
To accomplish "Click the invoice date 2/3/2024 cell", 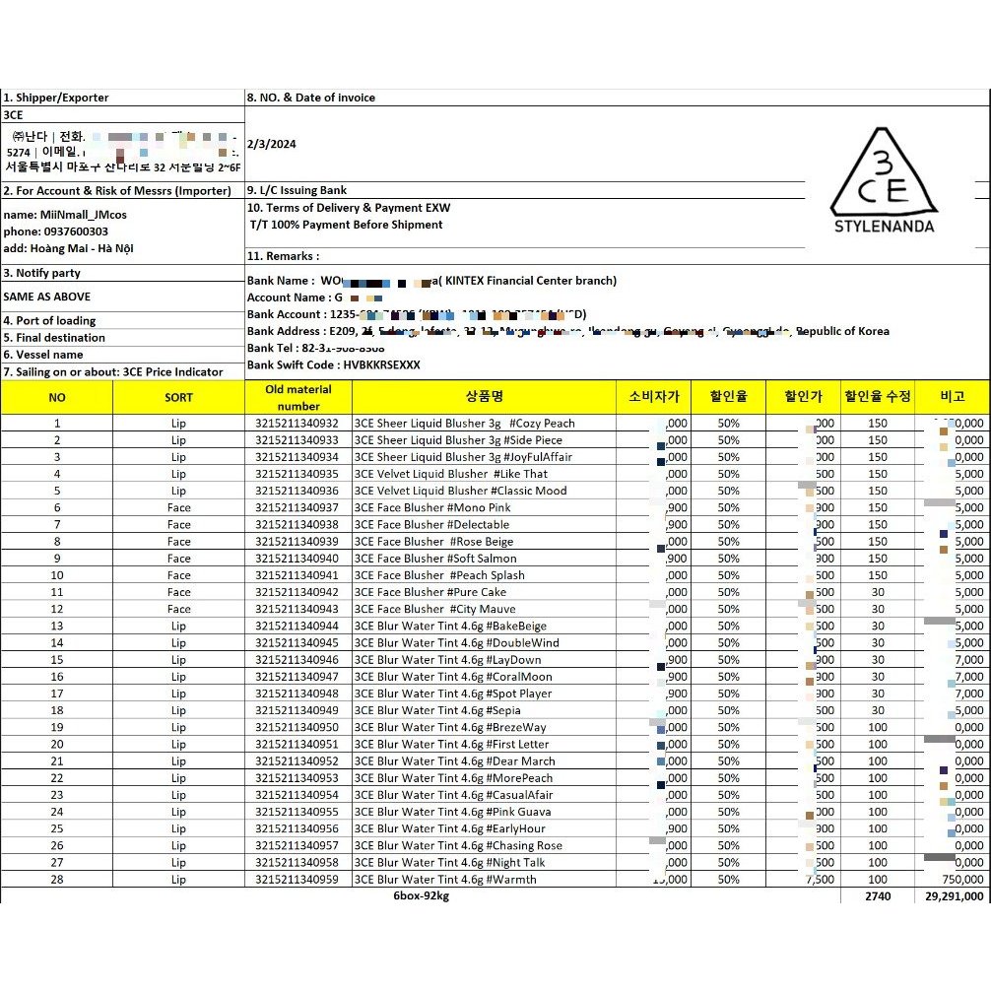I will point(272,144).
